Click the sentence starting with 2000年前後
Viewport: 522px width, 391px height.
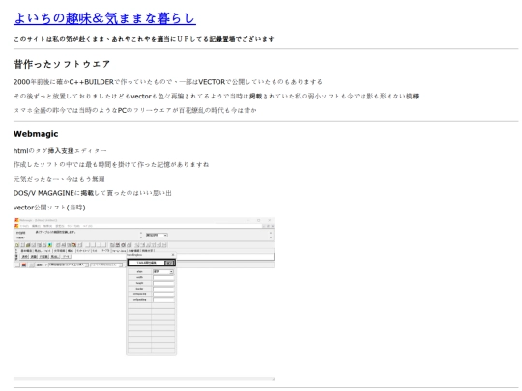point(168,82)
